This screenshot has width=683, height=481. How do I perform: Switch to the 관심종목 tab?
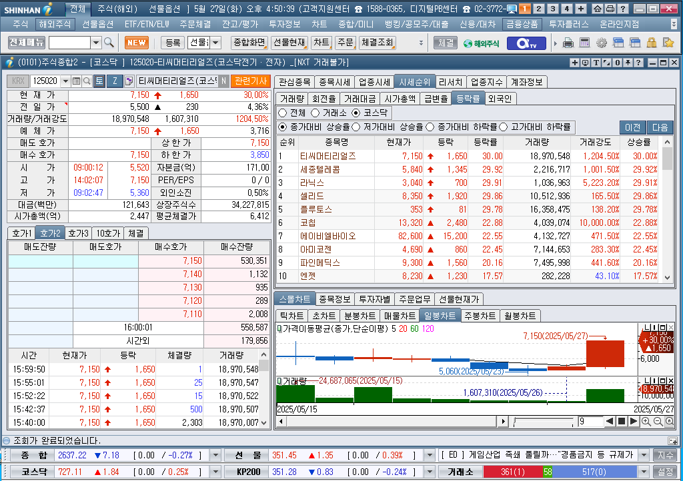click(x=295, y=82)
